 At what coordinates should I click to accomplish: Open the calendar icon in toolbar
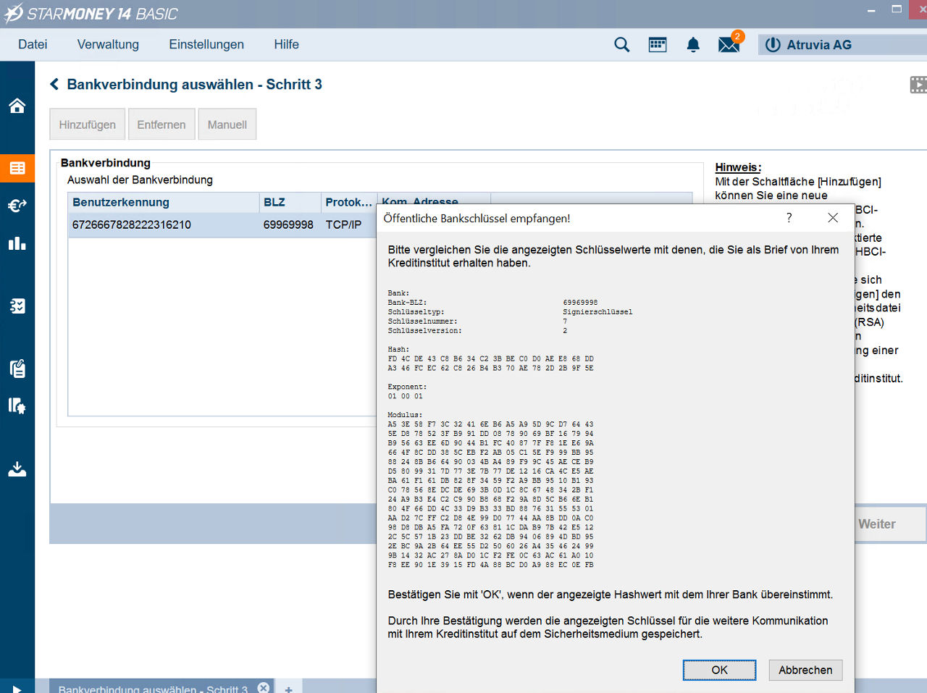pos(658,45)
